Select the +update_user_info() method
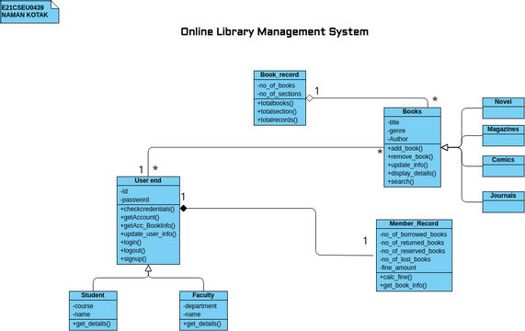Viewport: 525px width, 331px height. click(x=148, y=234)
